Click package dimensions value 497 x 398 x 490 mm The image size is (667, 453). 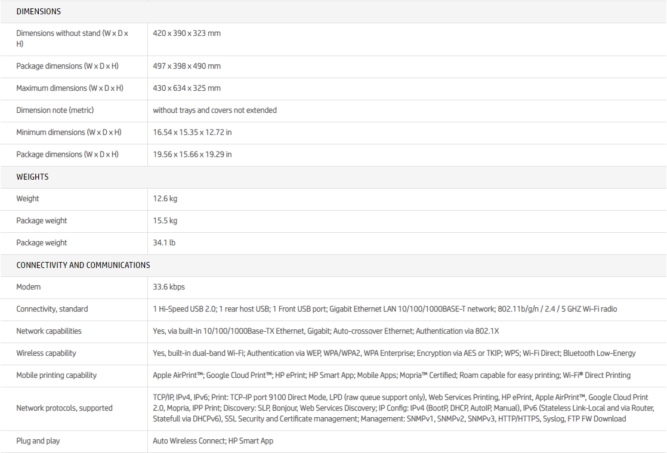pyautogui.click(x=187, y=66)
